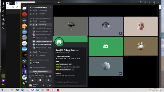Jump to НОВЫЕ НЕПРОЧИТАННЫЕ unread messages
Screen dimensions: 164x92
coord(40,72)
